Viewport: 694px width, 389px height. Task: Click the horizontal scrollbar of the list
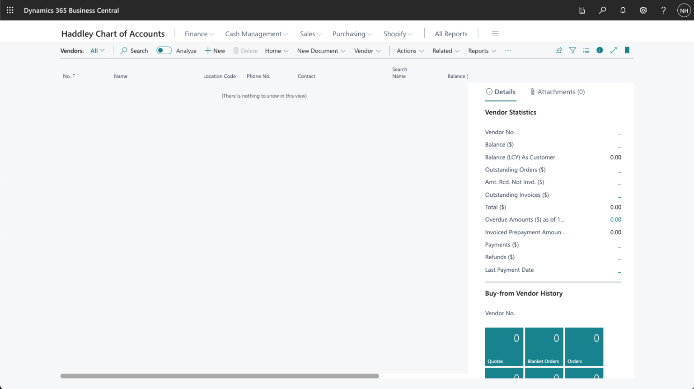[220, 376]
